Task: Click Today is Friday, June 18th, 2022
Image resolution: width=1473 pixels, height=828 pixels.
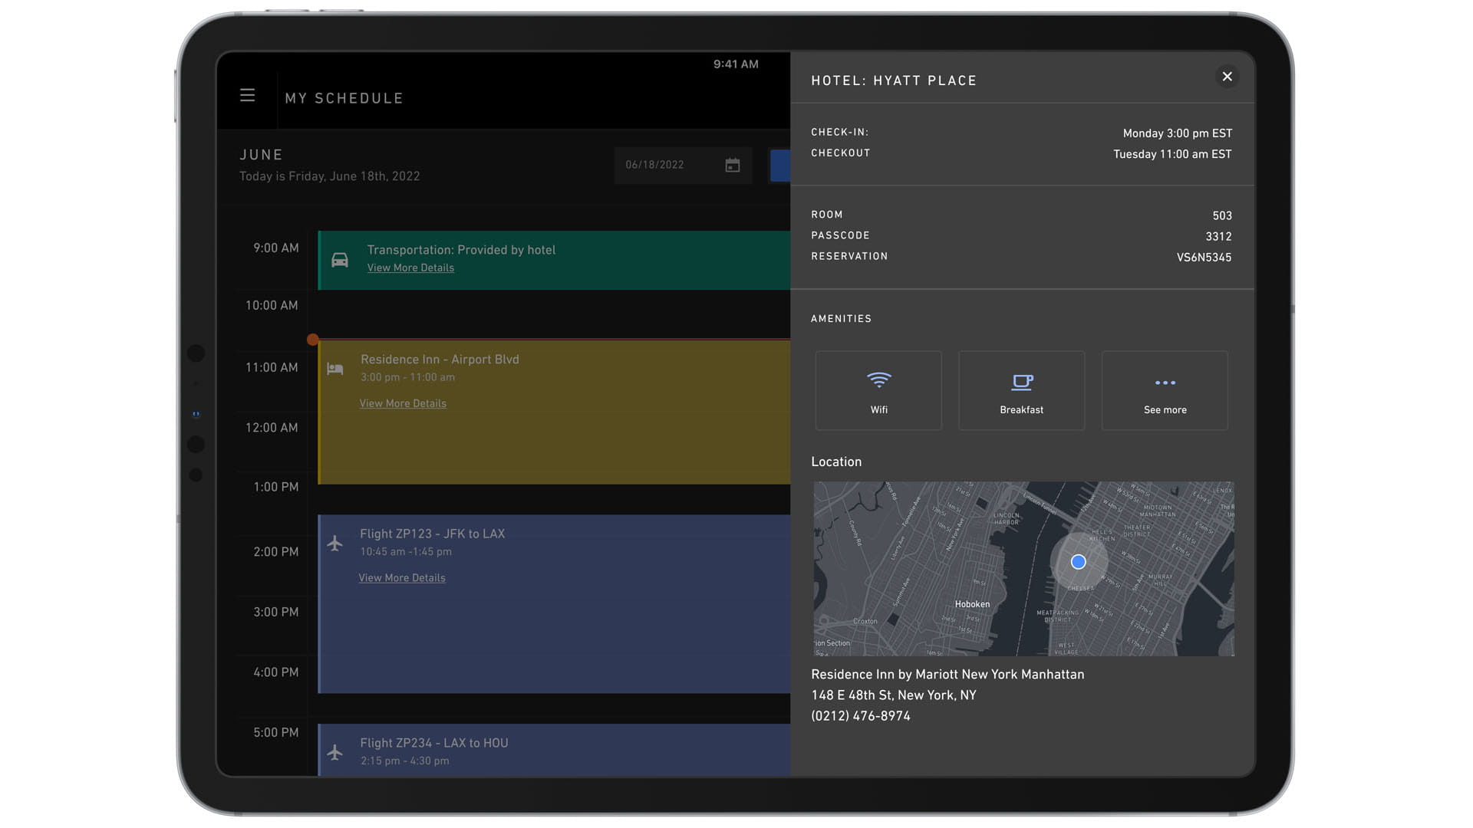Action: click(x=329, y=176)
